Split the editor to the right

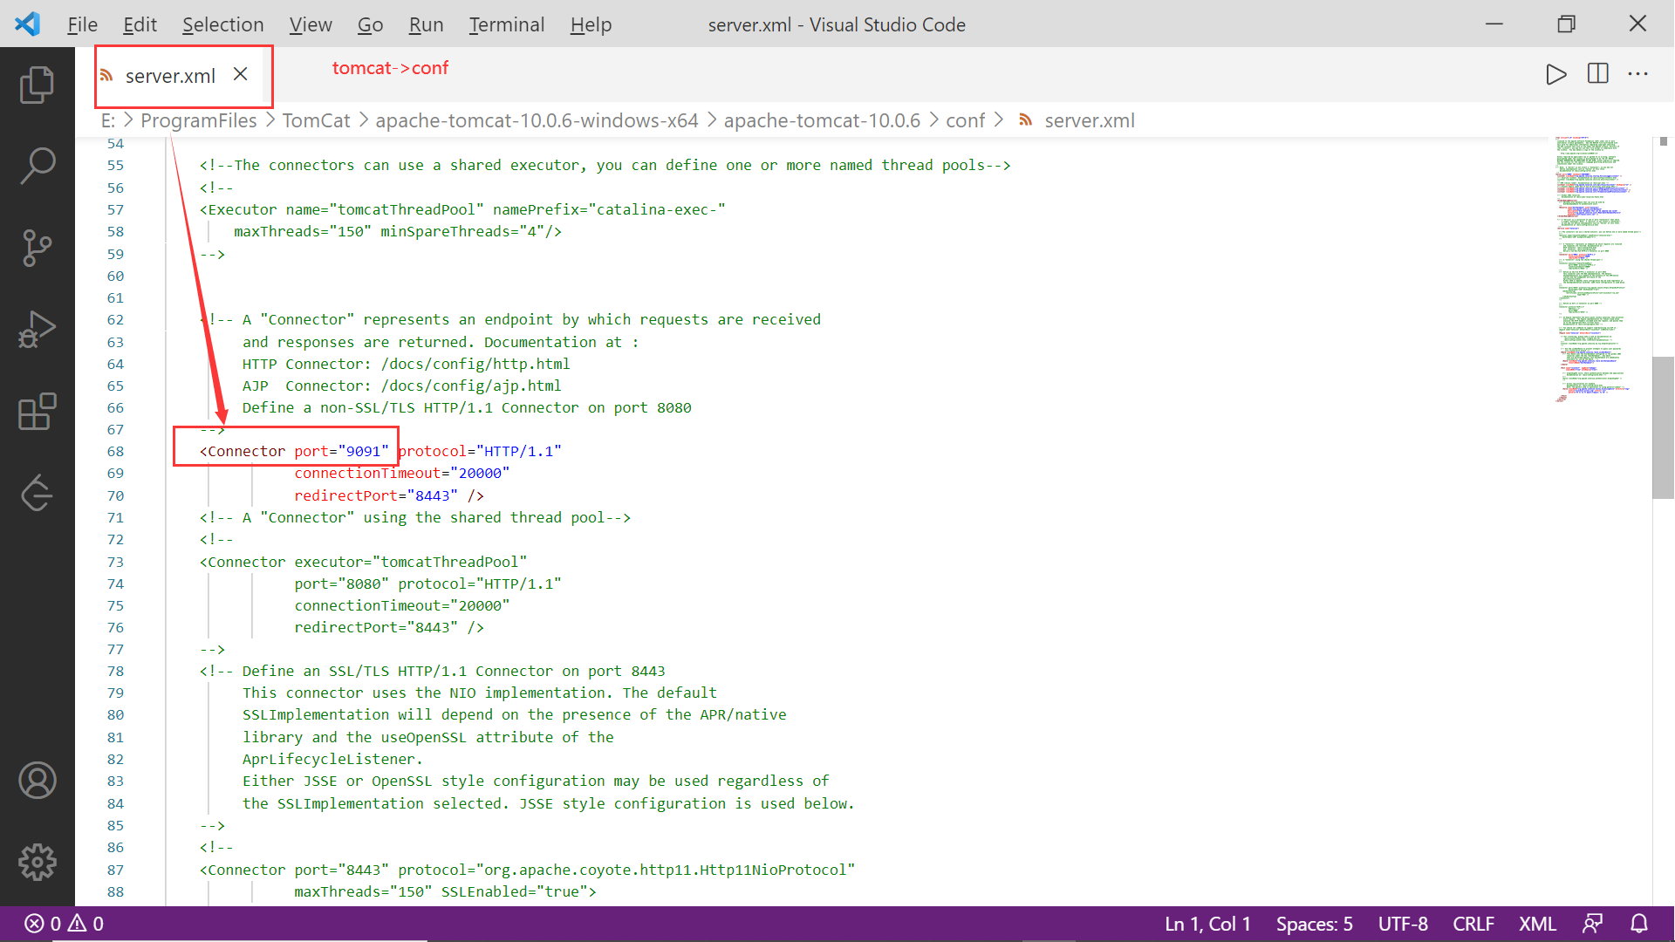point(1597,74)
